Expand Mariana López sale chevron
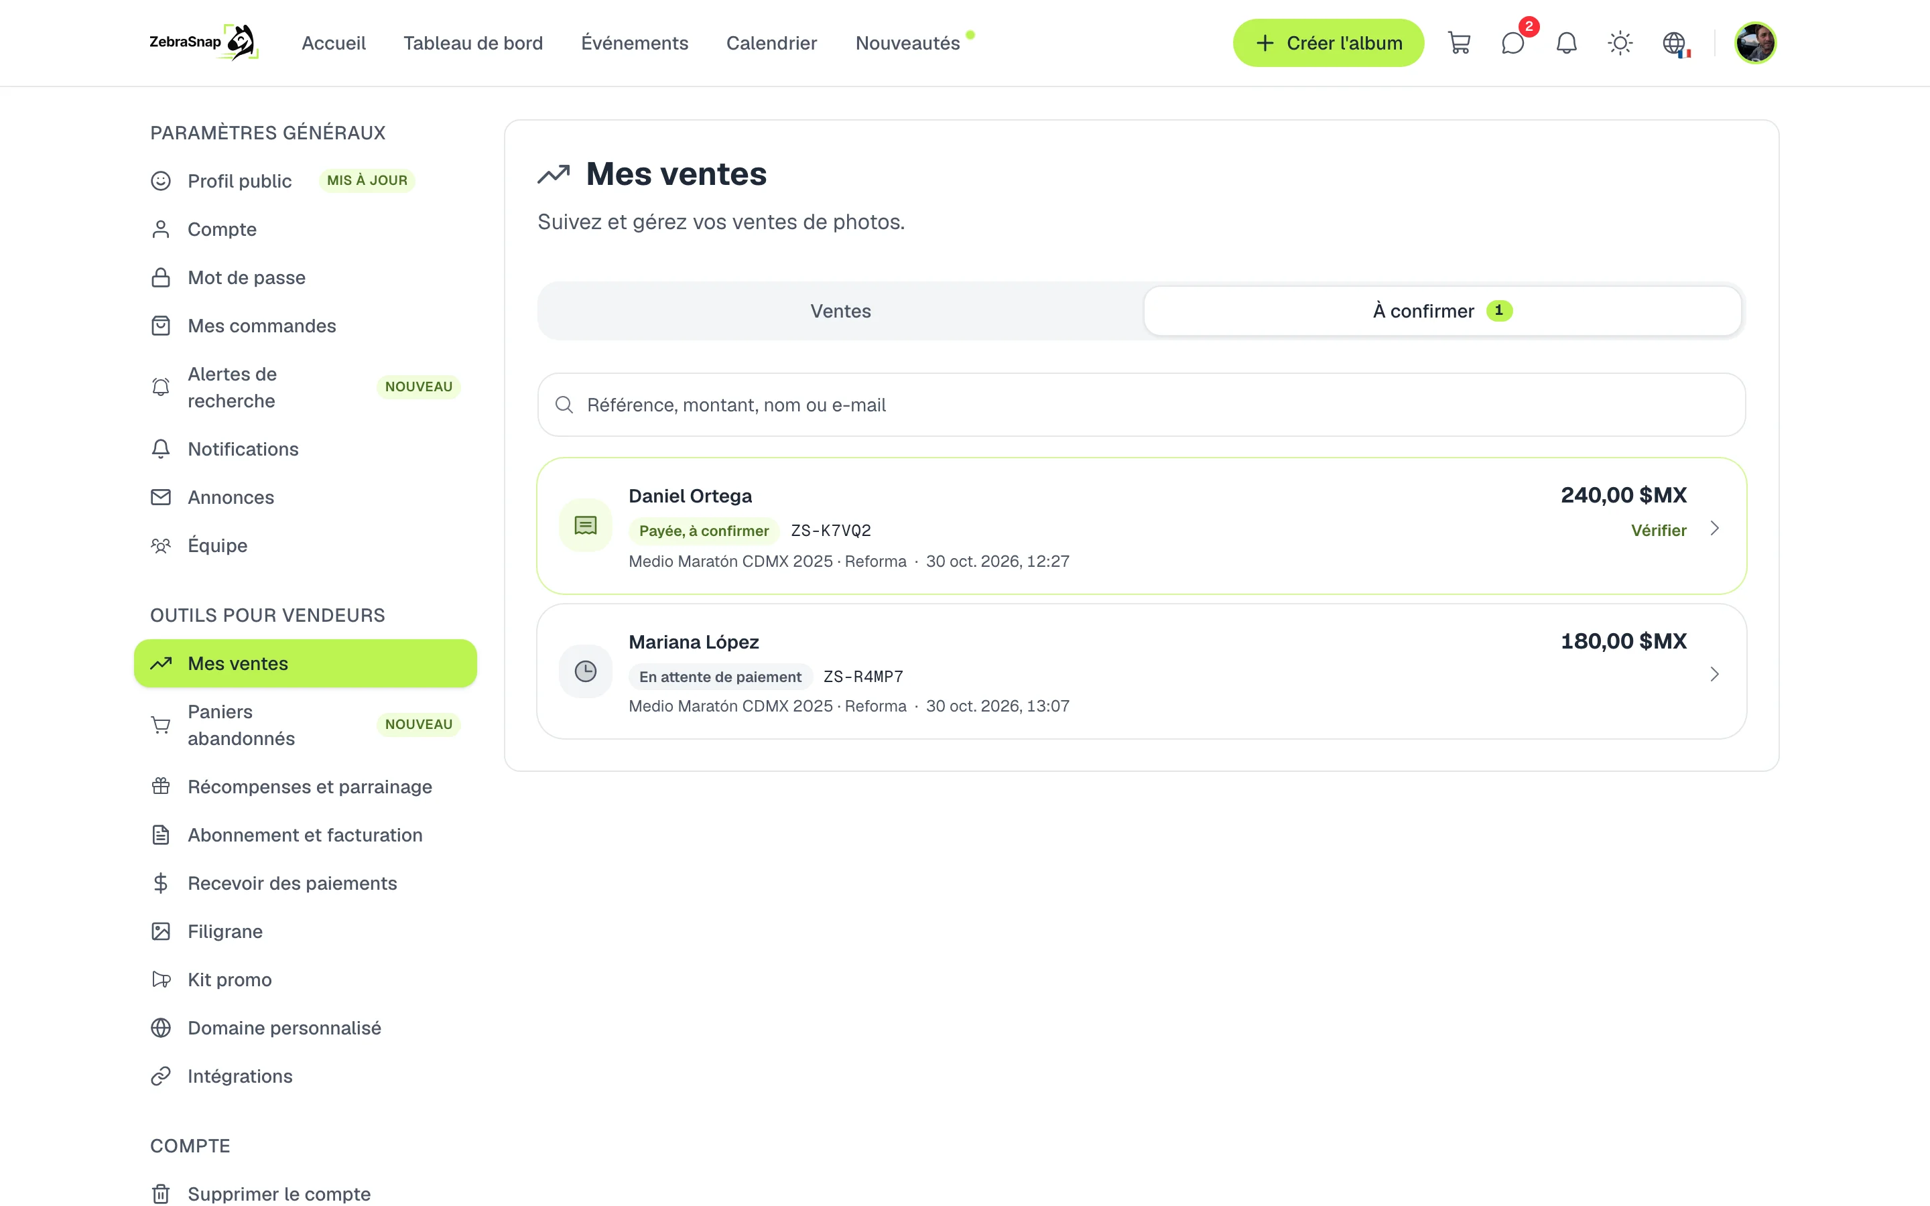1930x1206 pixels. click(1714, 675)
